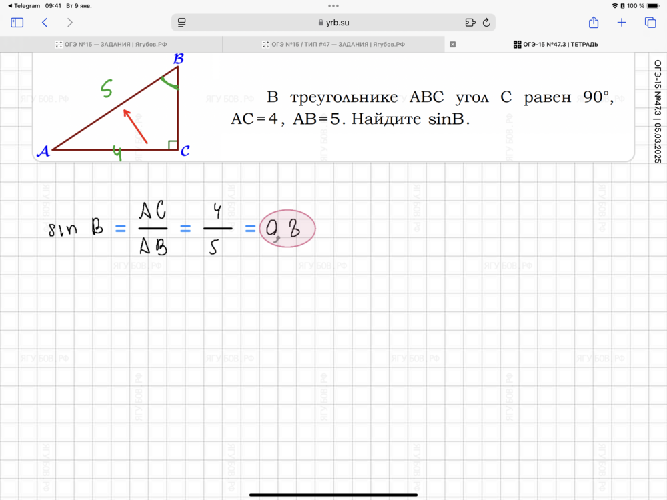Select the ОГЭ-15 №47.3 ТЕТРАДЬ tab

coord(555,45)
